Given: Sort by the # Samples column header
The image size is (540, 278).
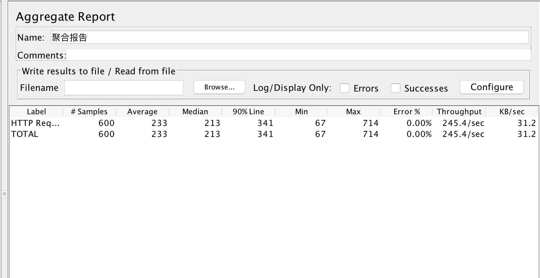Looking at the screenshot, I should pos(89,111).
